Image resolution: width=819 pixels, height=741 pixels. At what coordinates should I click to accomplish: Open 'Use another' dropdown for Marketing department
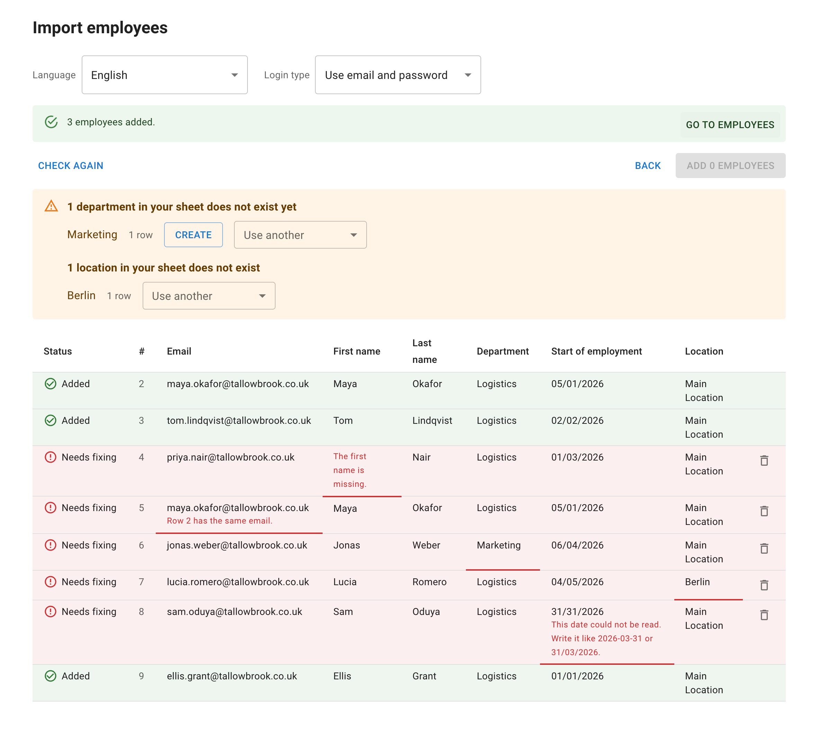[x=300, y=235]
